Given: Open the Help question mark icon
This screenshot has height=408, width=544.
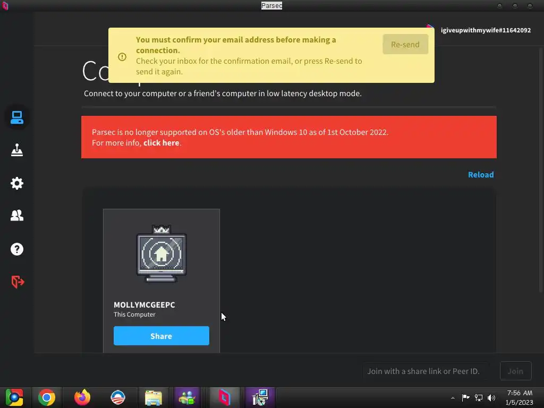Looking at the screenshot, I should [16, 249].
